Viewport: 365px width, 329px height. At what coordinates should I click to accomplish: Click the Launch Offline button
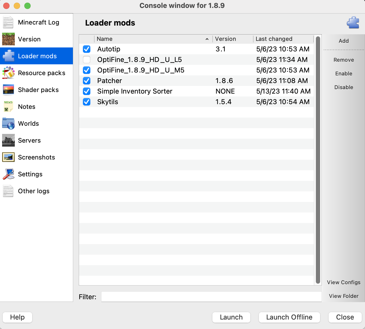(289, 317)
